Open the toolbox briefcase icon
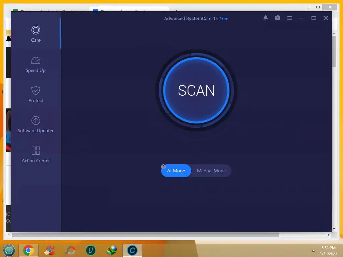Screen dimensions: 343x257 click(x=278, y=18)
